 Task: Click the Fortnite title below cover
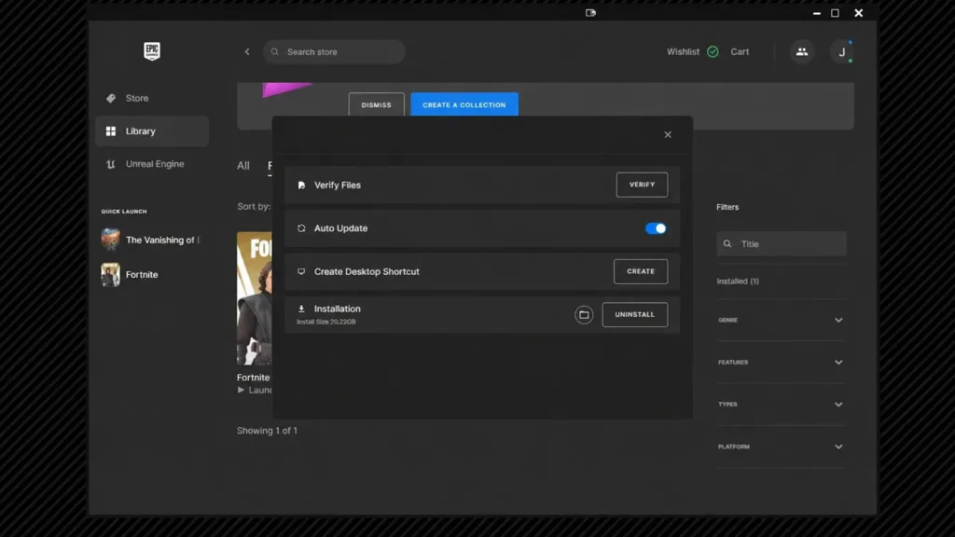(254, 378)
